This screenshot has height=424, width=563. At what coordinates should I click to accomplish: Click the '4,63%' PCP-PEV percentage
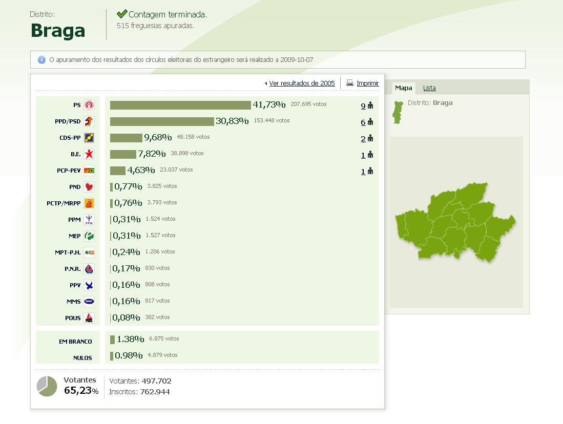[x=141, y=170]
